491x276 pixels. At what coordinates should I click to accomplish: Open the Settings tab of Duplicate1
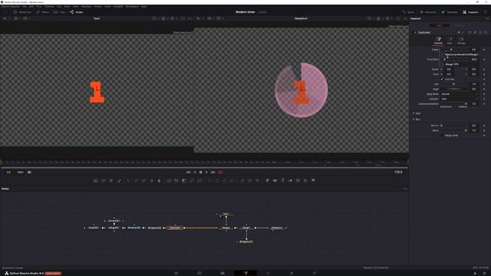click(461, 41)
